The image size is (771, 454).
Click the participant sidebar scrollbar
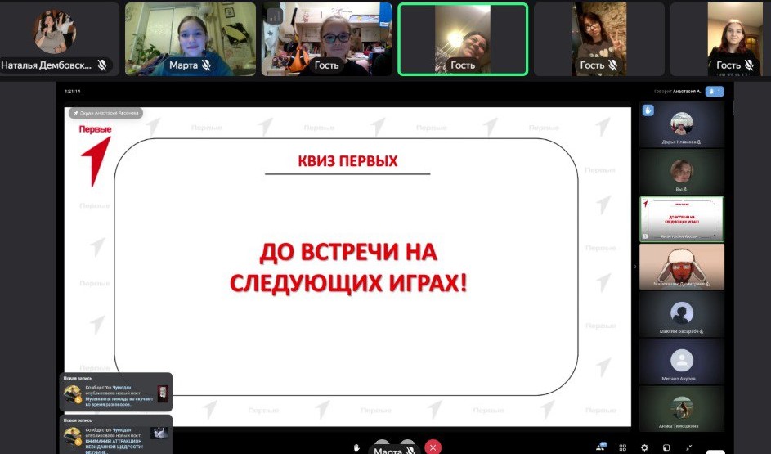pyautogui.click(x=733, y=107)
